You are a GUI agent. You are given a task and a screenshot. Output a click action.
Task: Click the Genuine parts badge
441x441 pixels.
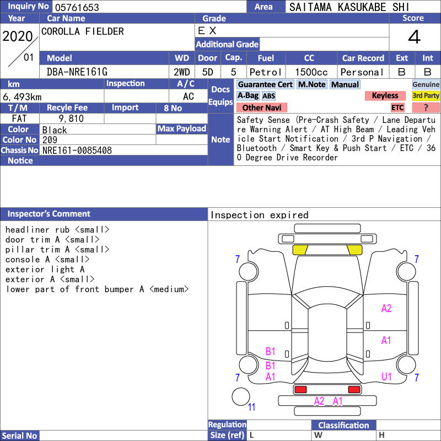click(426, 84)
